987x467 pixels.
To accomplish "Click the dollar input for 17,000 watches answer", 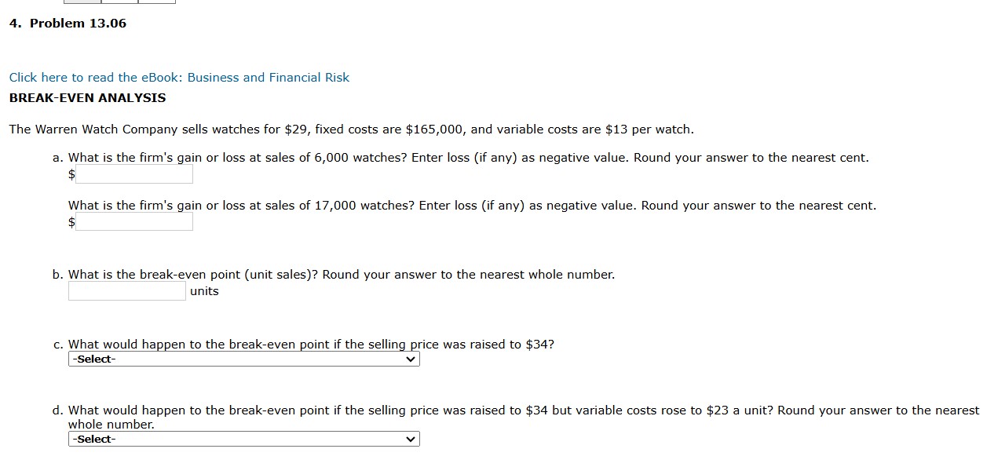I will pos(133,222).
